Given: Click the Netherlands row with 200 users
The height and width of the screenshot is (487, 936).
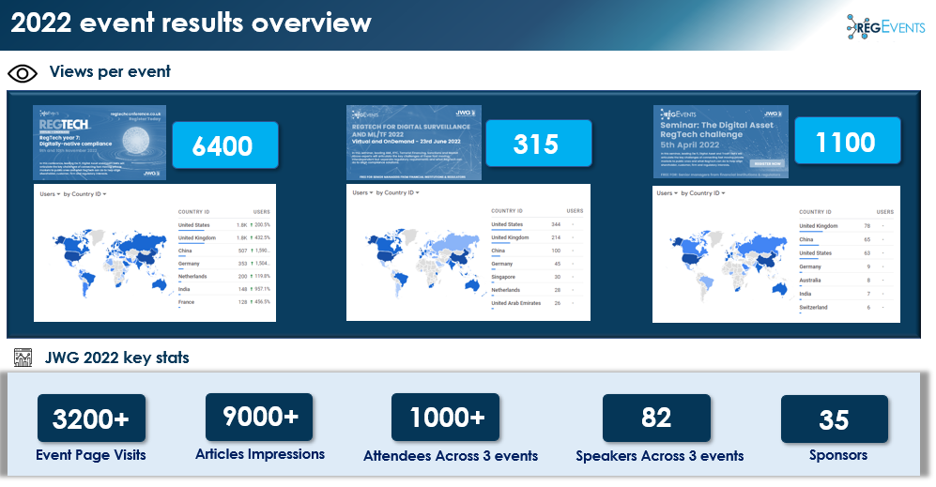Looking at the screenshot, I should click(223, 276).
